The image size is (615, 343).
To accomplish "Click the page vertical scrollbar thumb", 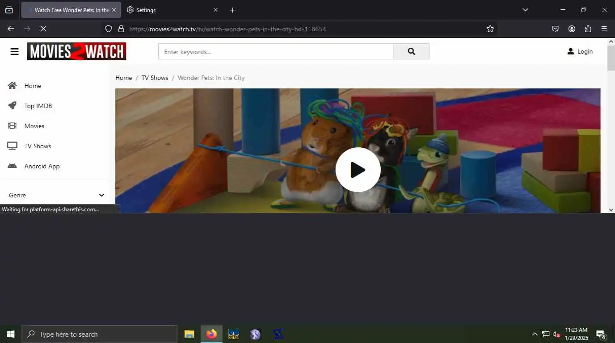I will tap(611, 58).
